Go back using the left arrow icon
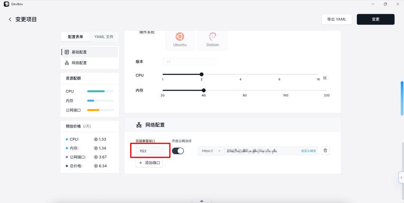Image resolution: width=404 pixels, height=203 pixels. tap(10, 19)
